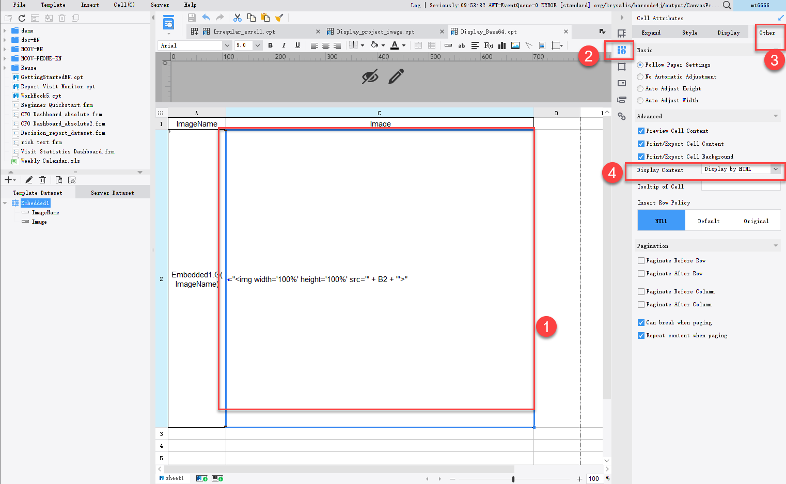
Task: Open the Display Content dropdown
Action: (x=775, y=169)
